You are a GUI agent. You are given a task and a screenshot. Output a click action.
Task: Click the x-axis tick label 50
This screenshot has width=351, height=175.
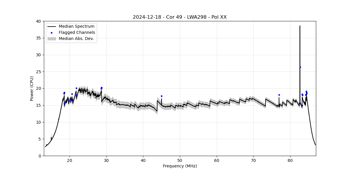point(180,160)
